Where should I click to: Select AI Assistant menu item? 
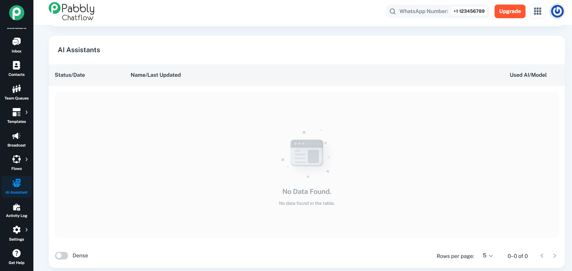tap(16, 187)
